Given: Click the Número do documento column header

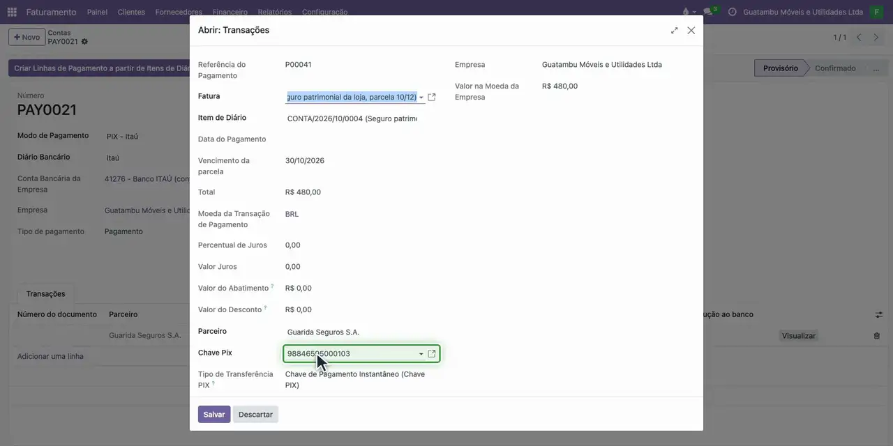Looking at the screenshot, I should (57, 314).
